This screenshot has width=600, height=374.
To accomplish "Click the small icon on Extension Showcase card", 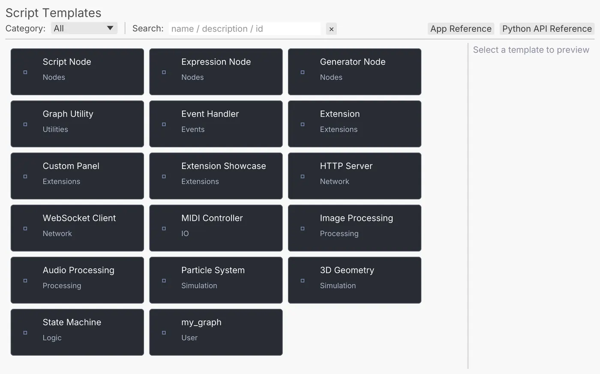I will (164, 176).
